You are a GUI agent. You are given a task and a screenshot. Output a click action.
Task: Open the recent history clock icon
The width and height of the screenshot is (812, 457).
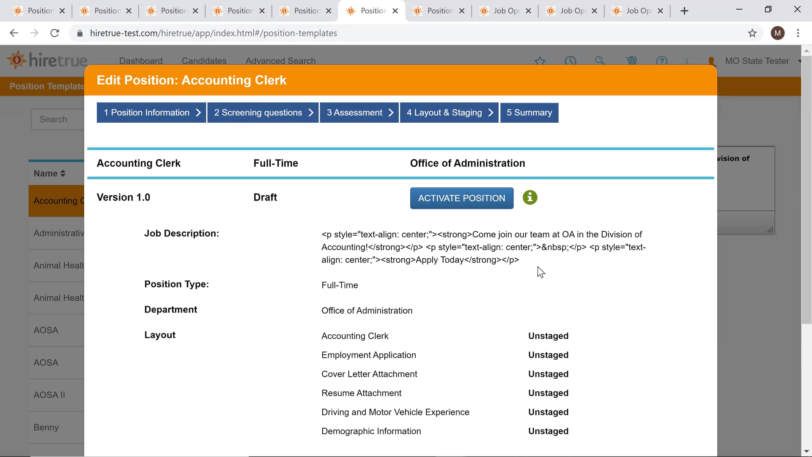click(571, 61)
